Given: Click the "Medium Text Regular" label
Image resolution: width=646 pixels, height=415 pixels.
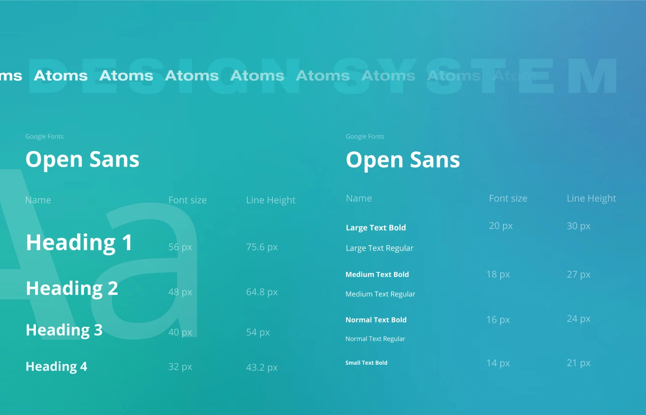Looking at the screenshot, I should pyautogui.click(x=380, y=294).
